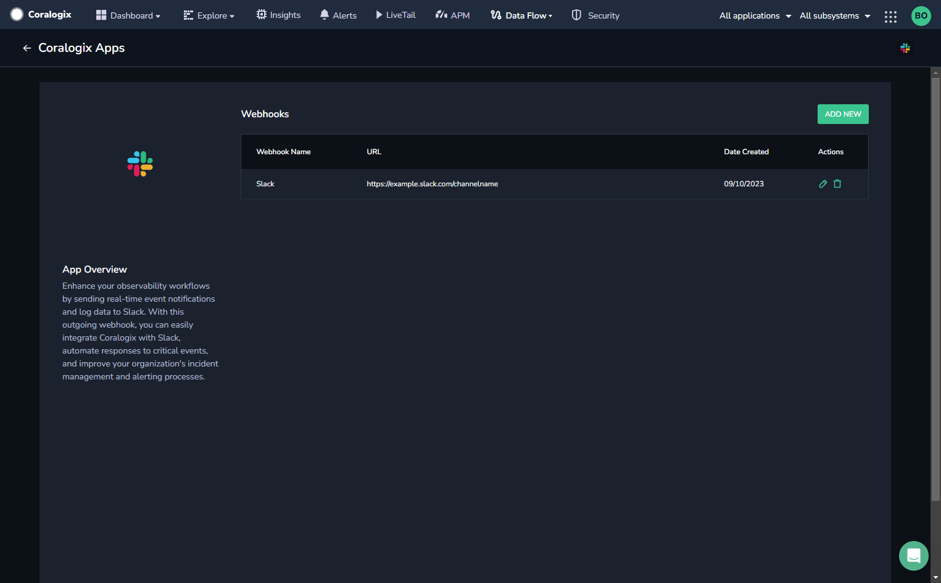The image size is (941, 583).
Task: Click the Webhooks section heading
Action: tap(265, 114)
